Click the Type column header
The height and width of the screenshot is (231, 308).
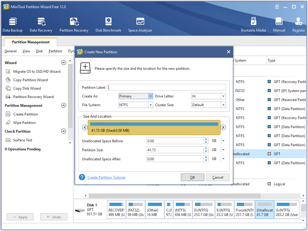point(286,60)
